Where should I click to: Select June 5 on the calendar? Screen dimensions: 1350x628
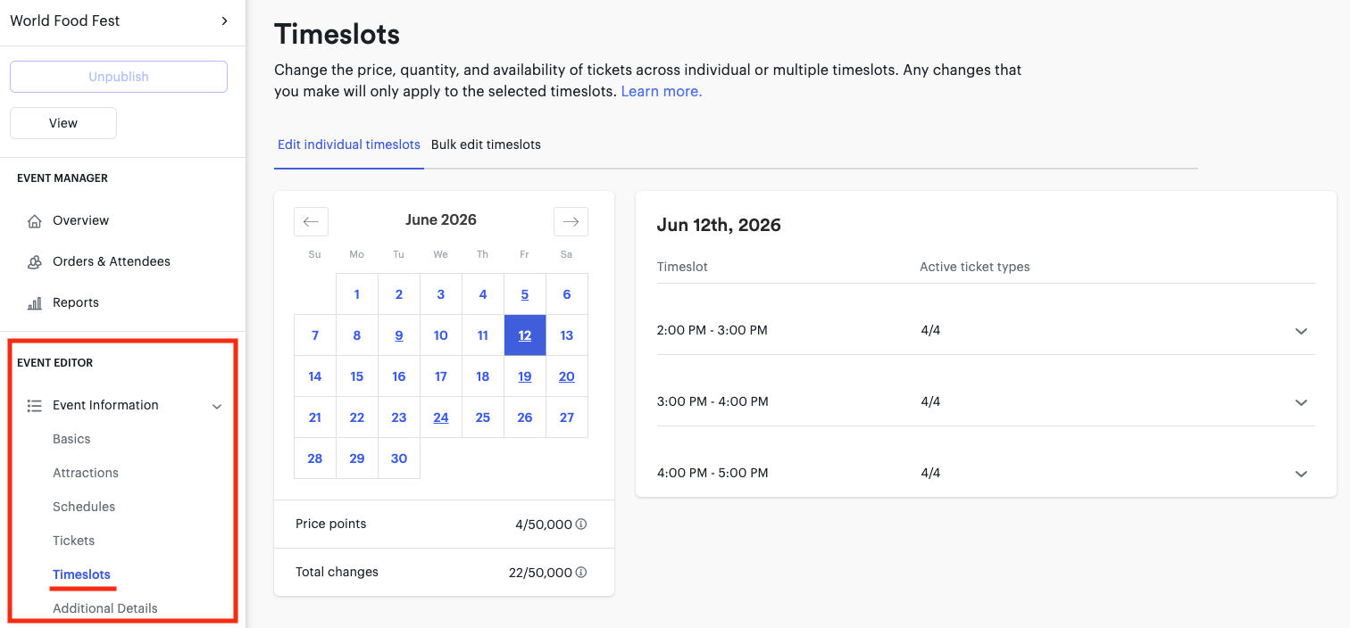[x=525, y=294]
